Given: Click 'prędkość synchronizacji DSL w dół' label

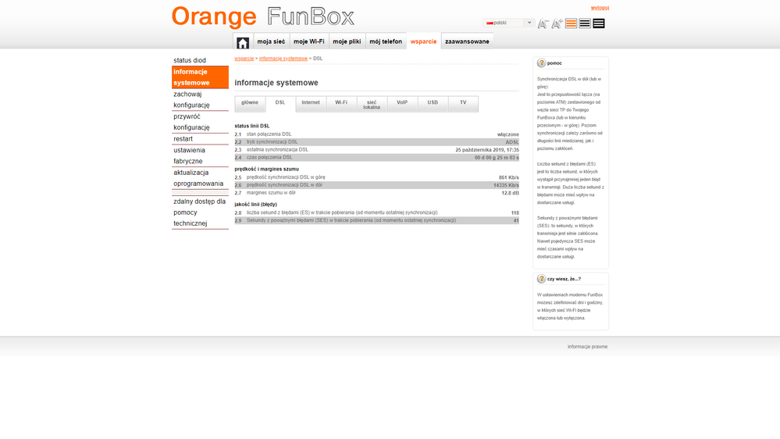Looking at the screenshot, I should coord(284,184).
